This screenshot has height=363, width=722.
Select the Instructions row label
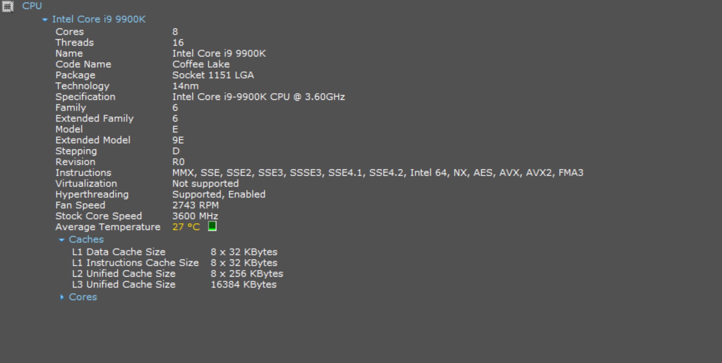(83, 173)
